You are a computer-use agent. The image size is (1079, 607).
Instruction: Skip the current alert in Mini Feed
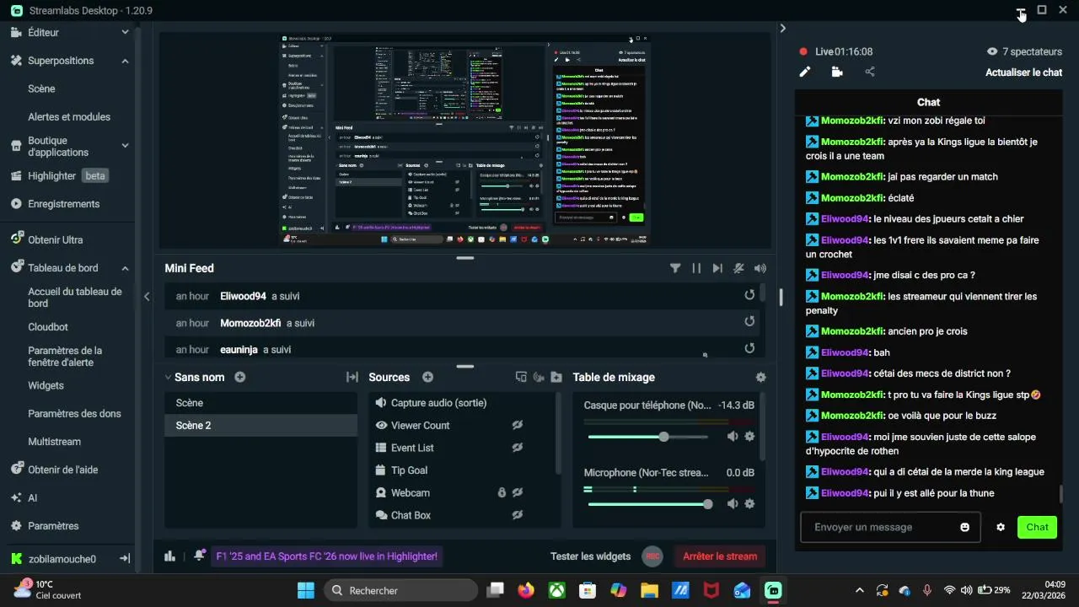717,268
